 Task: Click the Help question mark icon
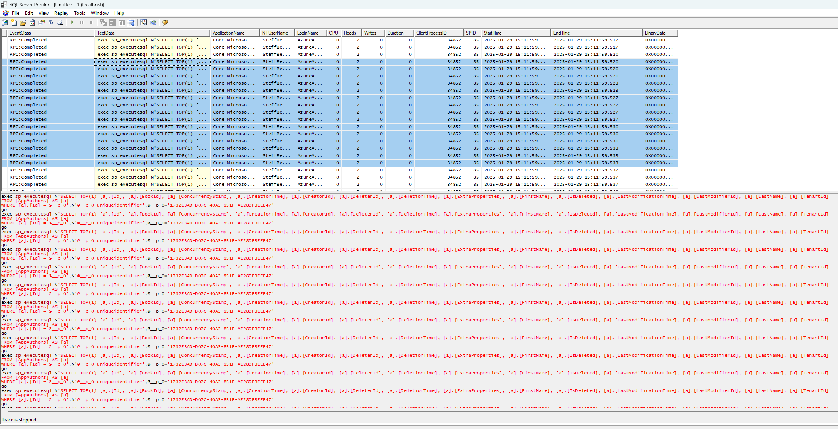click(x=165, y=22)
